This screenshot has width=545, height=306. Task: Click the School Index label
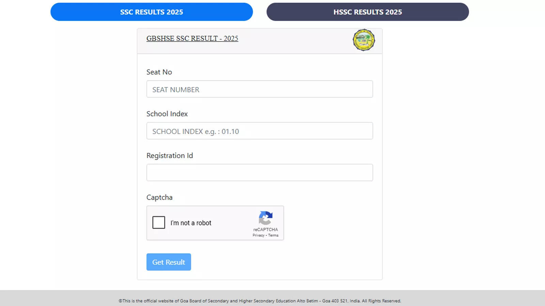pos(167,114)
